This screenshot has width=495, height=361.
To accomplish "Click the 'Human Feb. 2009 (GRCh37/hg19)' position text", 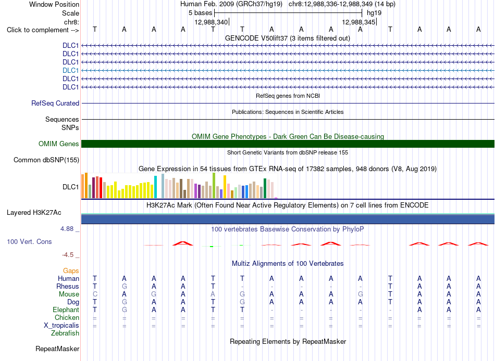I will click(x=231, y=4).
